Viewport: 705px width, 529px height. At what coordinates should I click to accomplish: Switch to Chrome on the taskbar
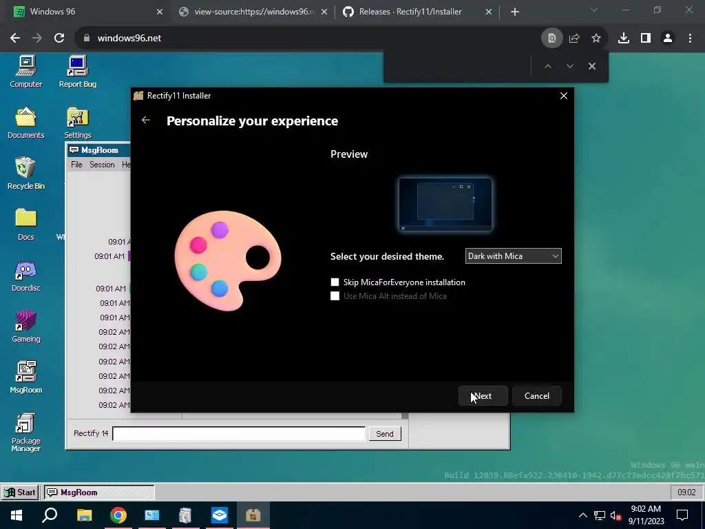118,515
